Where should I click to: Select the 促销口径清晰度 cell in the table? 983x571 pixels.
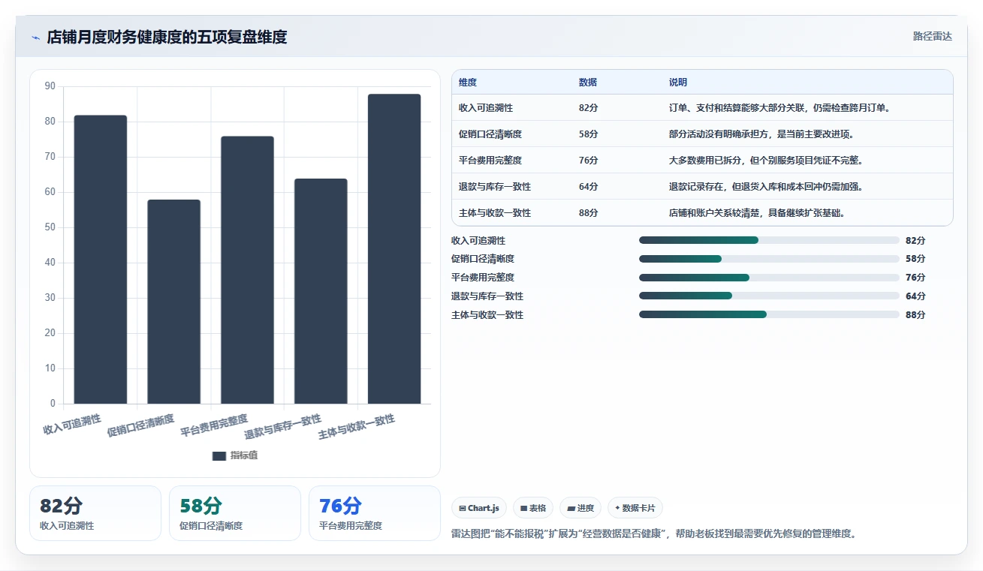click(x=490, y=134)
